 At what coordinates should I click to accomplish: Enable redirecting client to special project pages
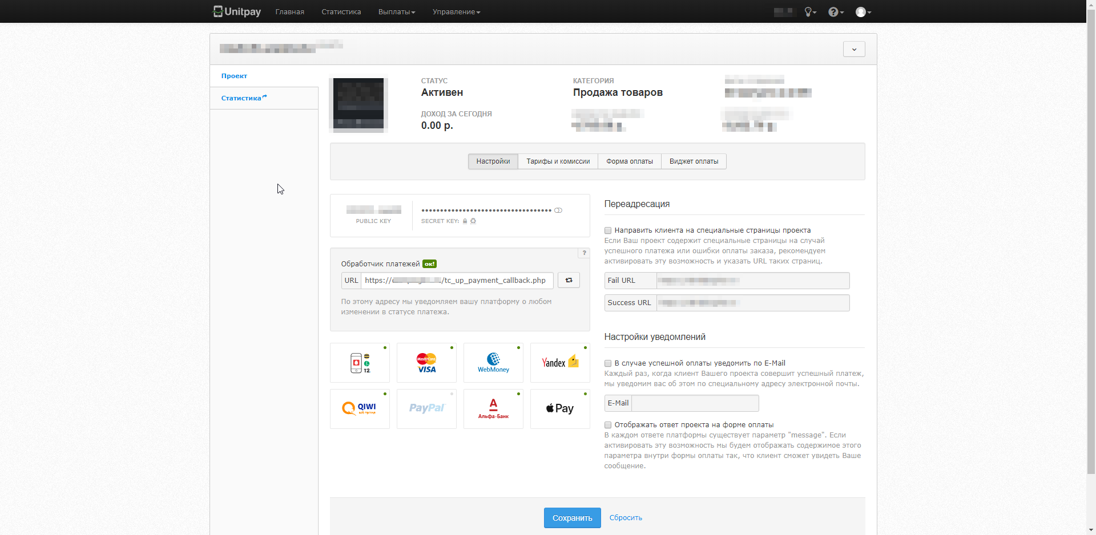(x=608, y=230)
